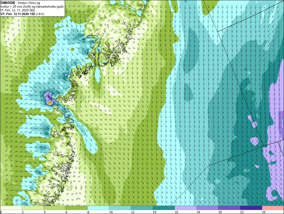Click the legend scale label 20

[x=220, y=212]
